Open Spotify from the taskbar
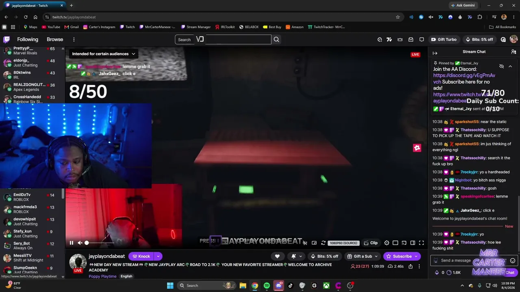 (x=266, y=286)
